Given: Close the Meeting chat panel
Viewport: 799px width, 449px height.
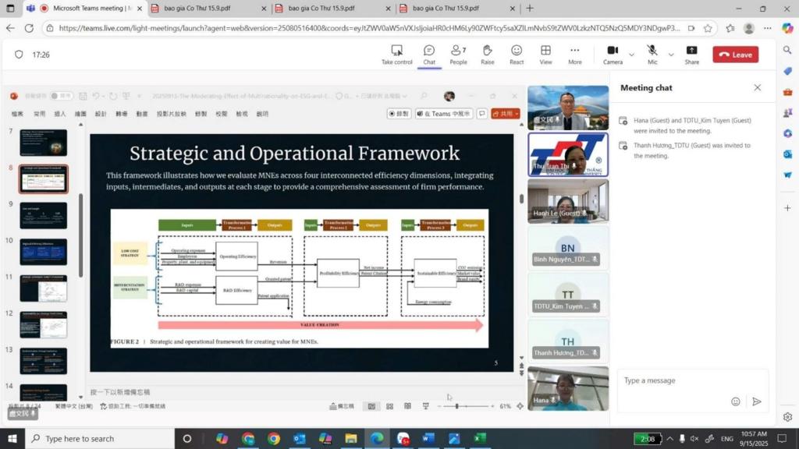Looking at the screenshot, I should [x=757, y=88].
